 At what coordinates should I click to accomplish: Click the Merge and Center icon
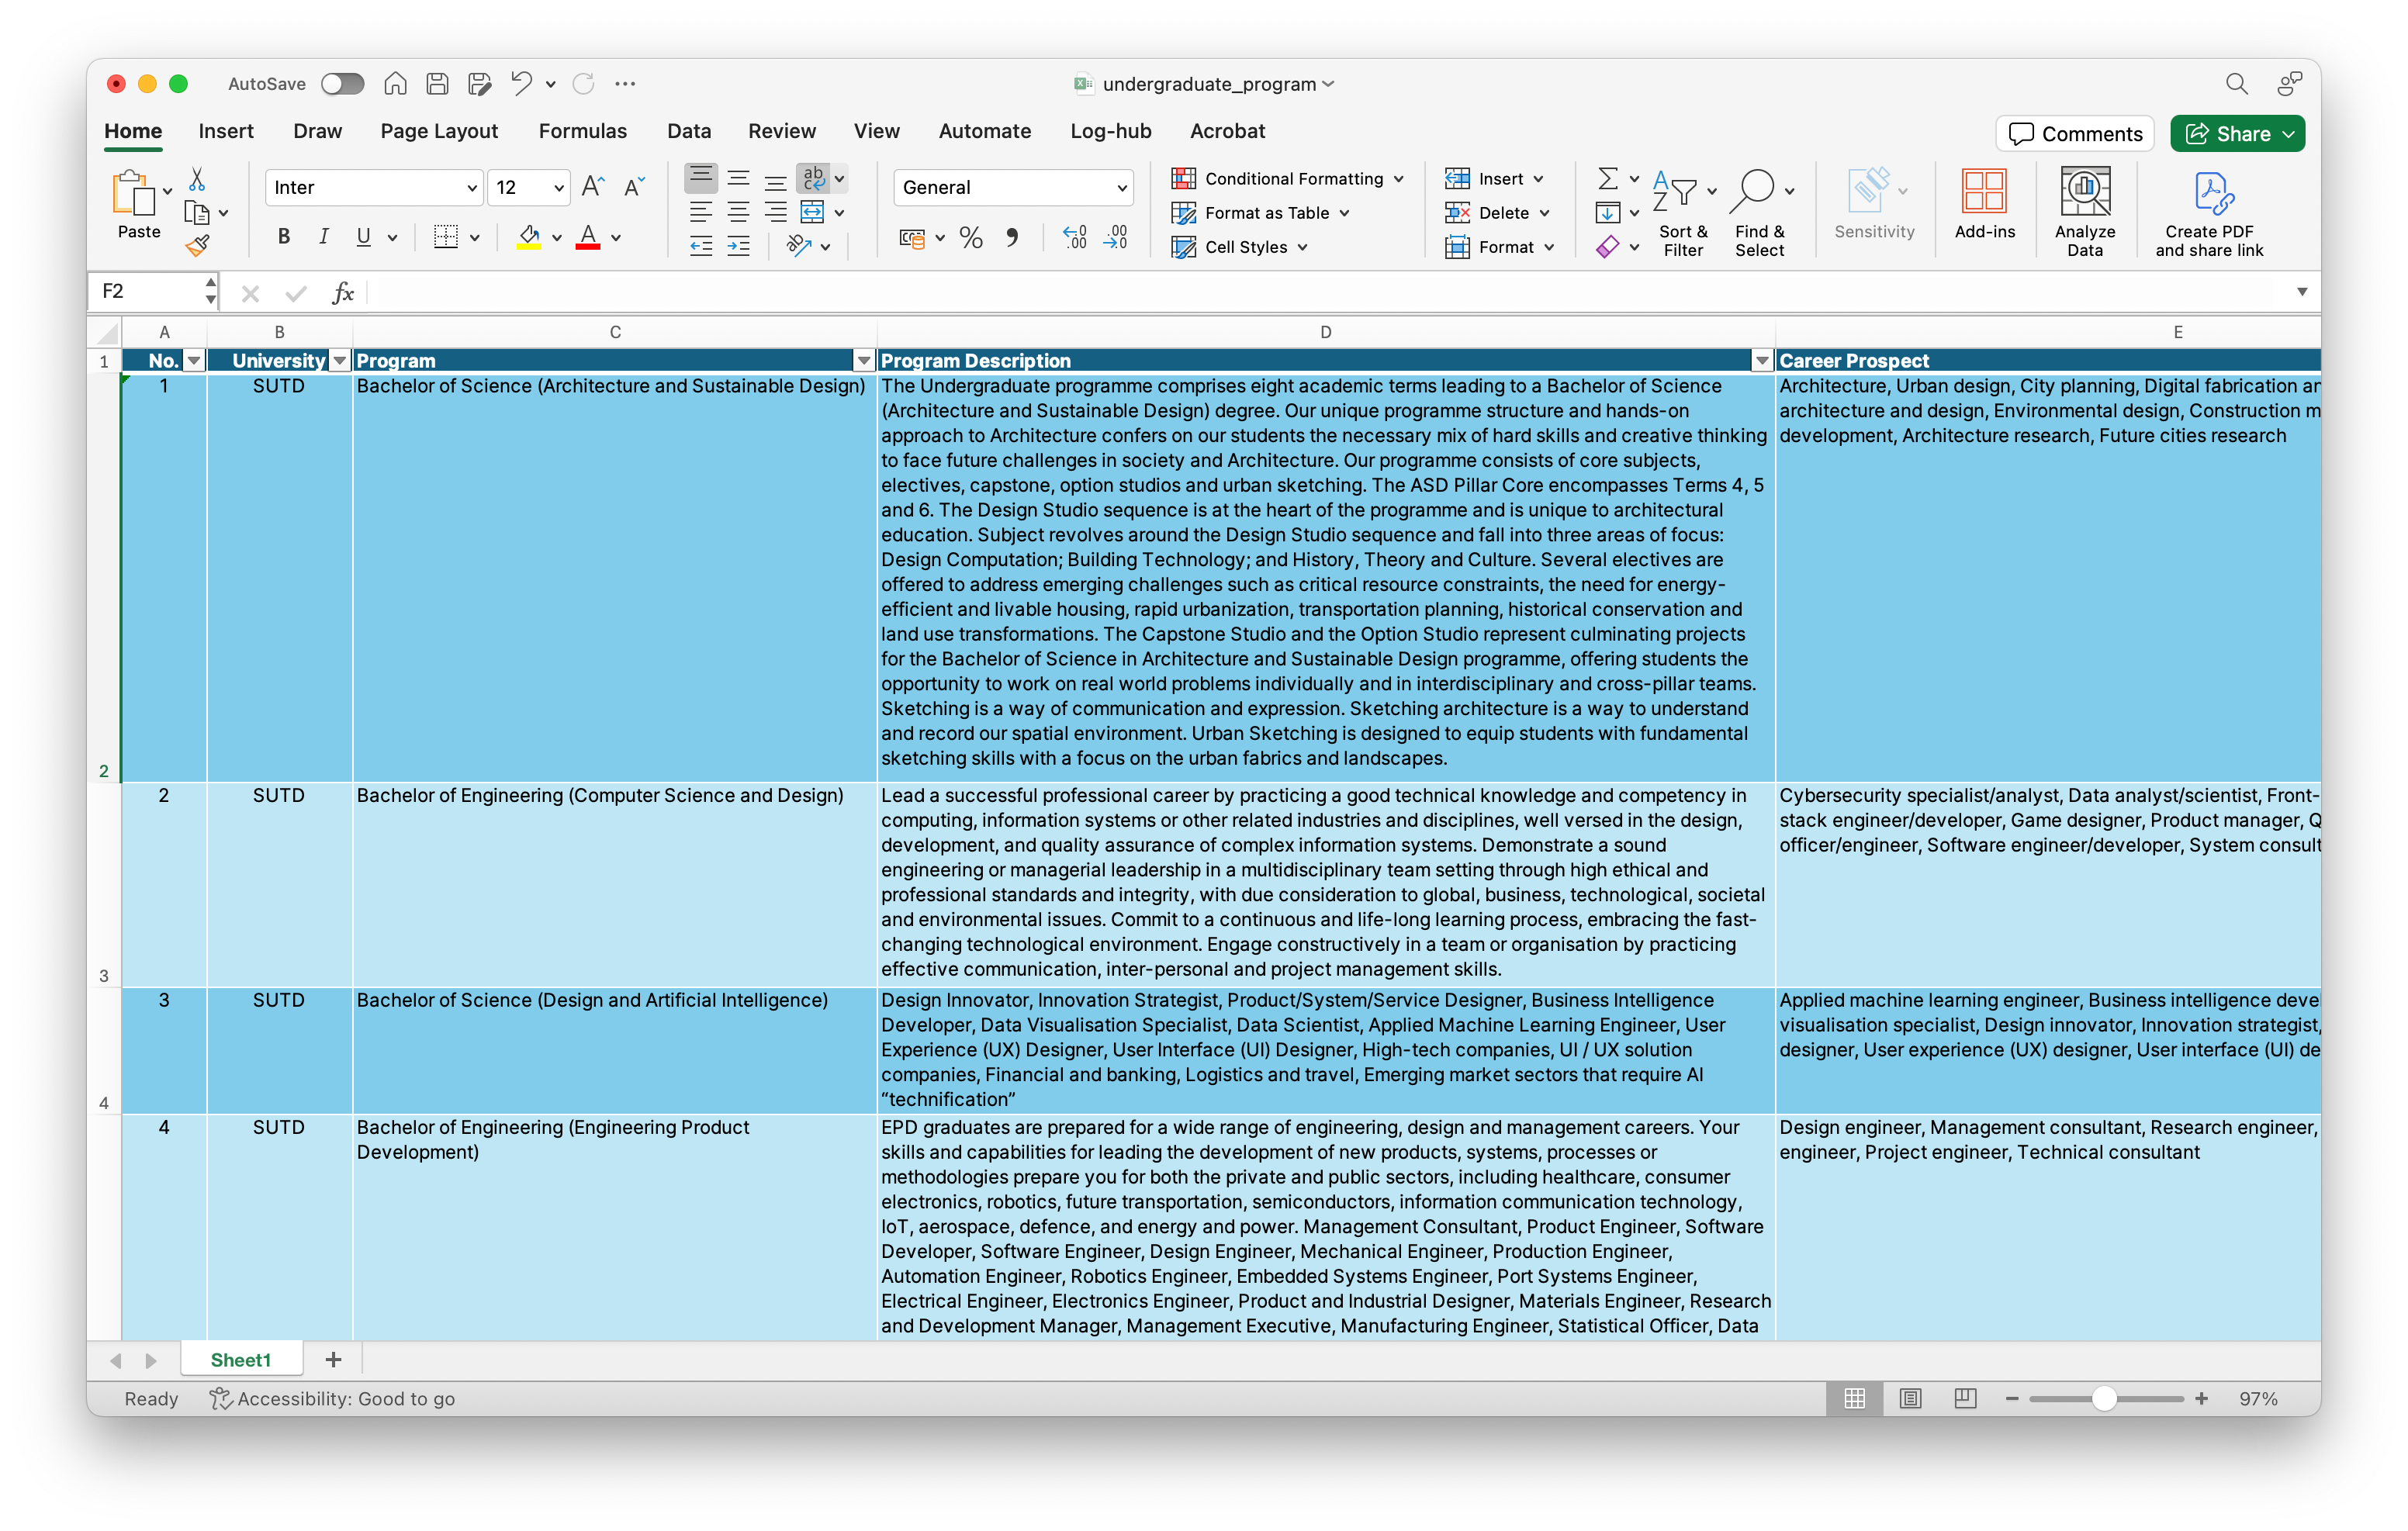coord(813,212)
